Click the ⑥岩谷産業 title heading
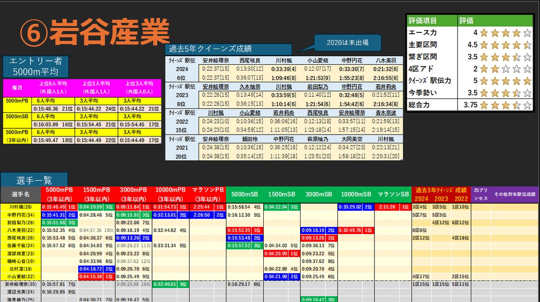The image size is (540, 302). (95, 33)
